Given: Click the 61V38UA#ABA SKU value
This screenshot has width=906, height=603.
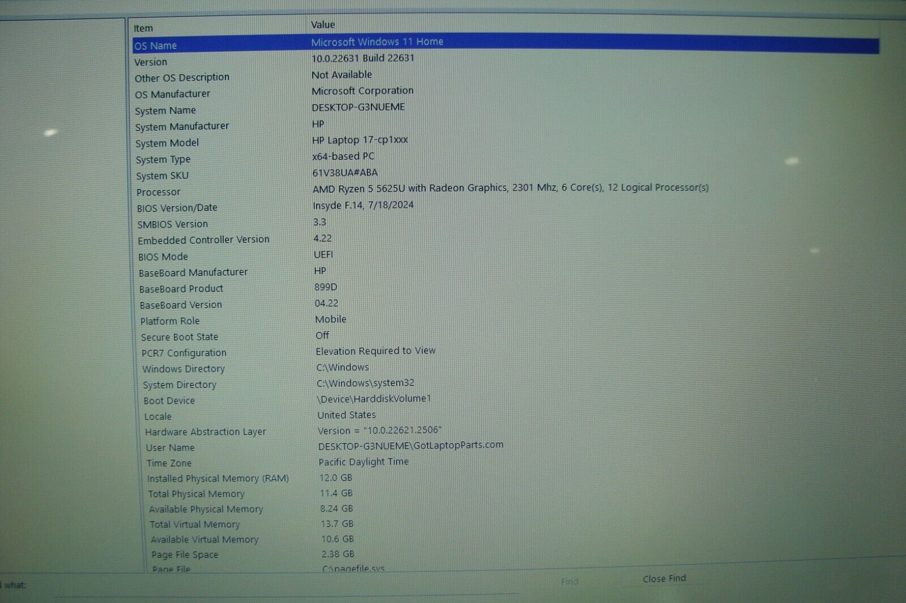Looking at the screenshot, I should click(x=345, y=173).
